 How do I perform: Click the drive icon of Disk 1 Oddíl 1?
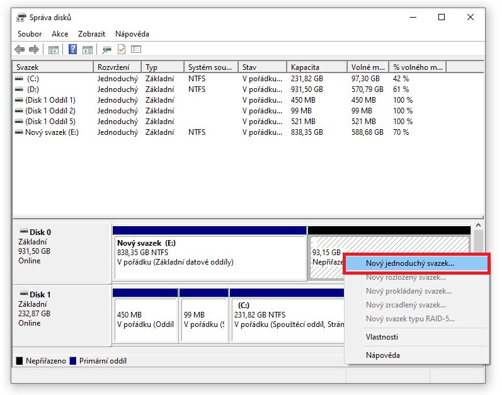19,100
